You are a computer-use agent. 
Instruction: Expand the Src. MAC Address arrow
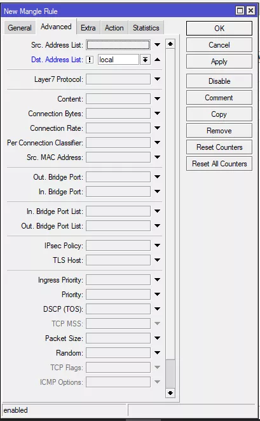click(x=157, y=157)
